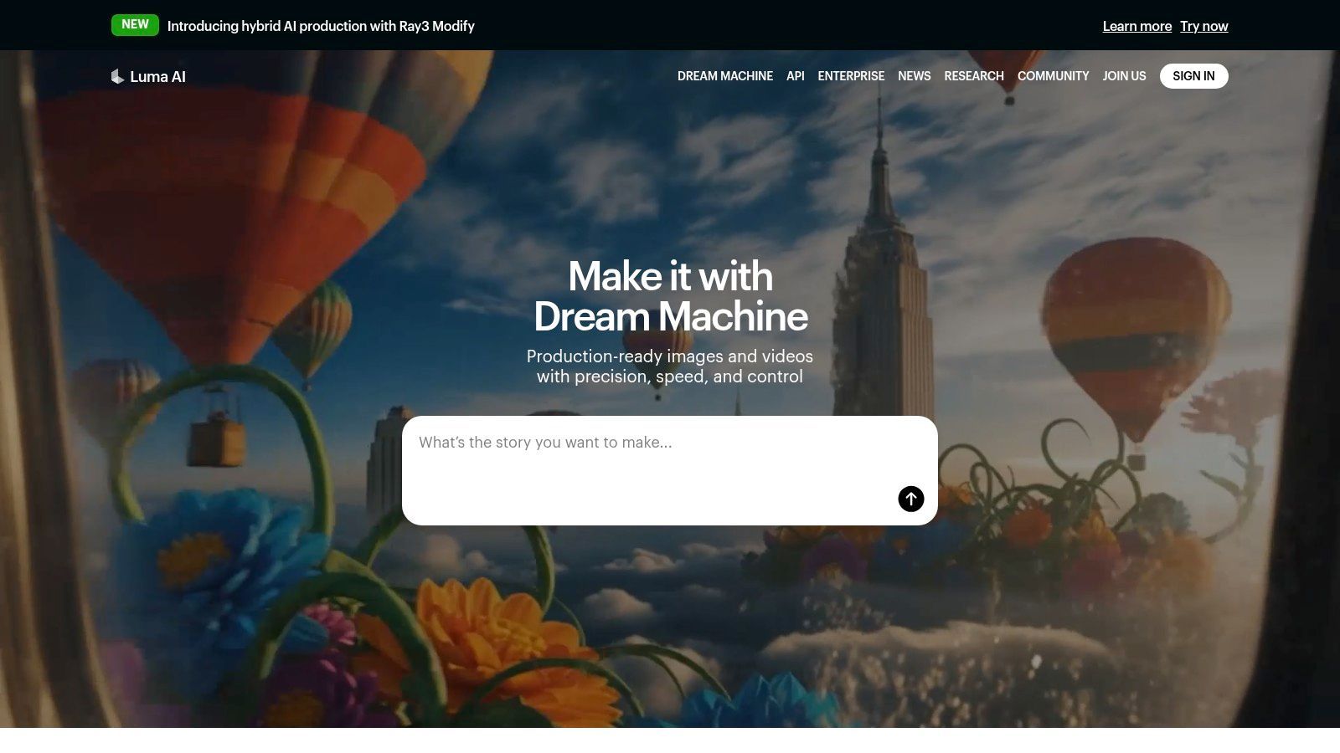The image size is (1340, 753).
Task: Click Learn more in the announcement bar
Action: (x=1136, y=26)
